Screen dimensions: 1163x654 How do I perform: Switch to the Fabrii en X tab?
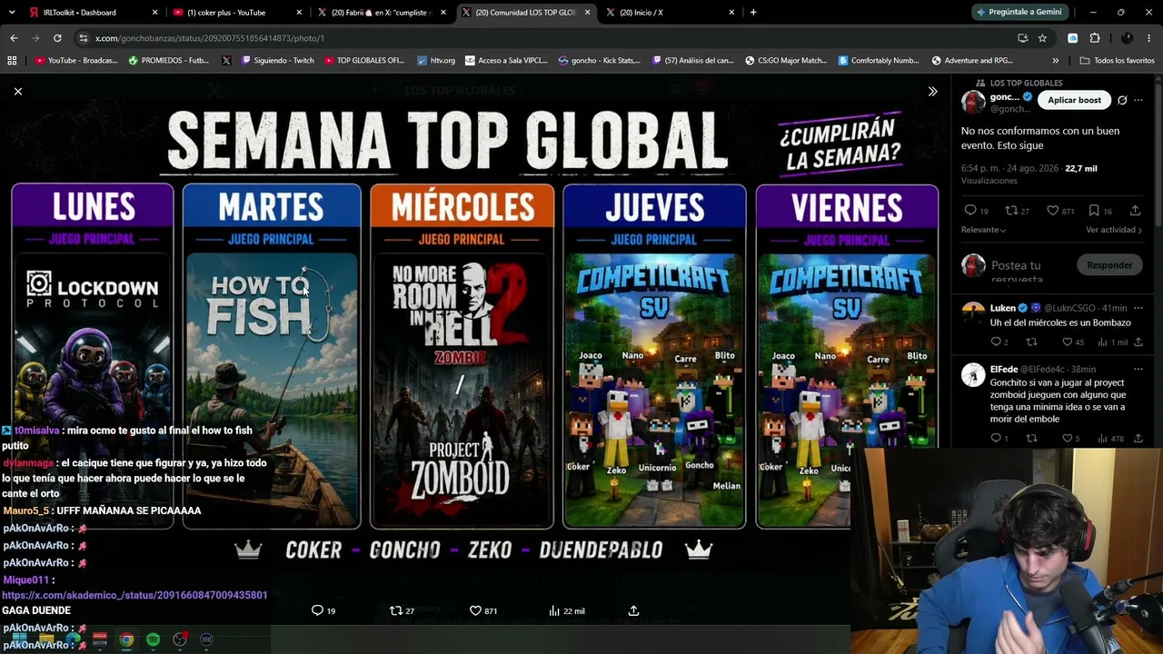coord(381,13)
